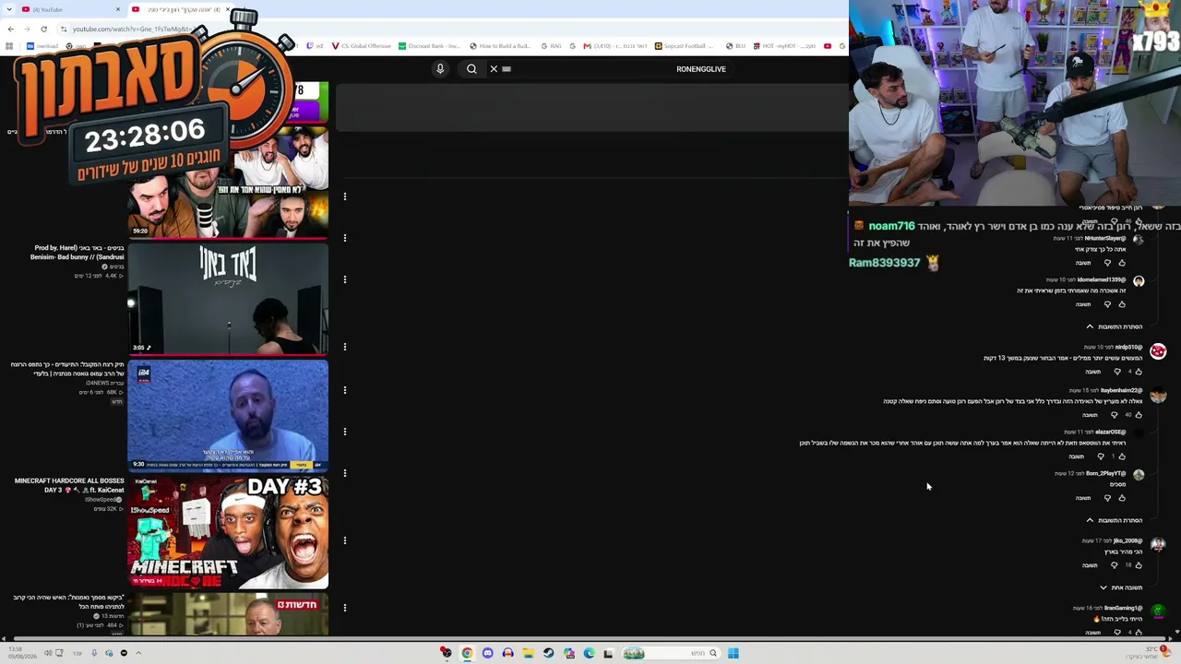Open volume control in the system tray

click(x=48, y=653)
